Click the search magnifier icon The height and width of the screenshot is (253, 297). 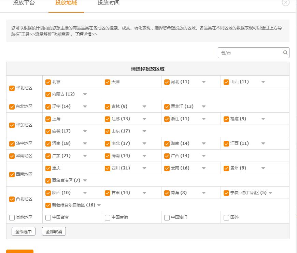[x=285, y=53]
